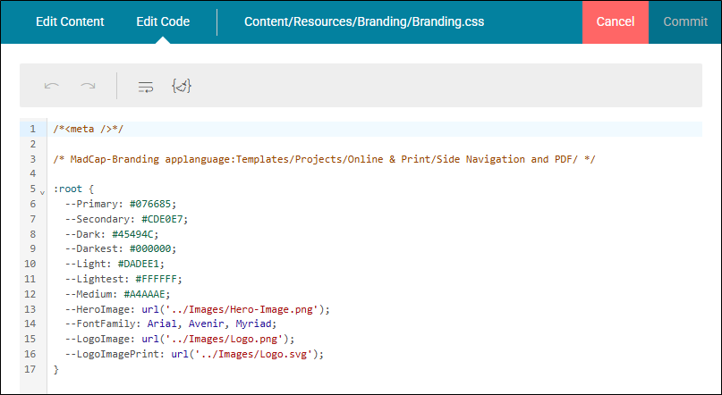Click the MadCap-Branding comment line

324,159
